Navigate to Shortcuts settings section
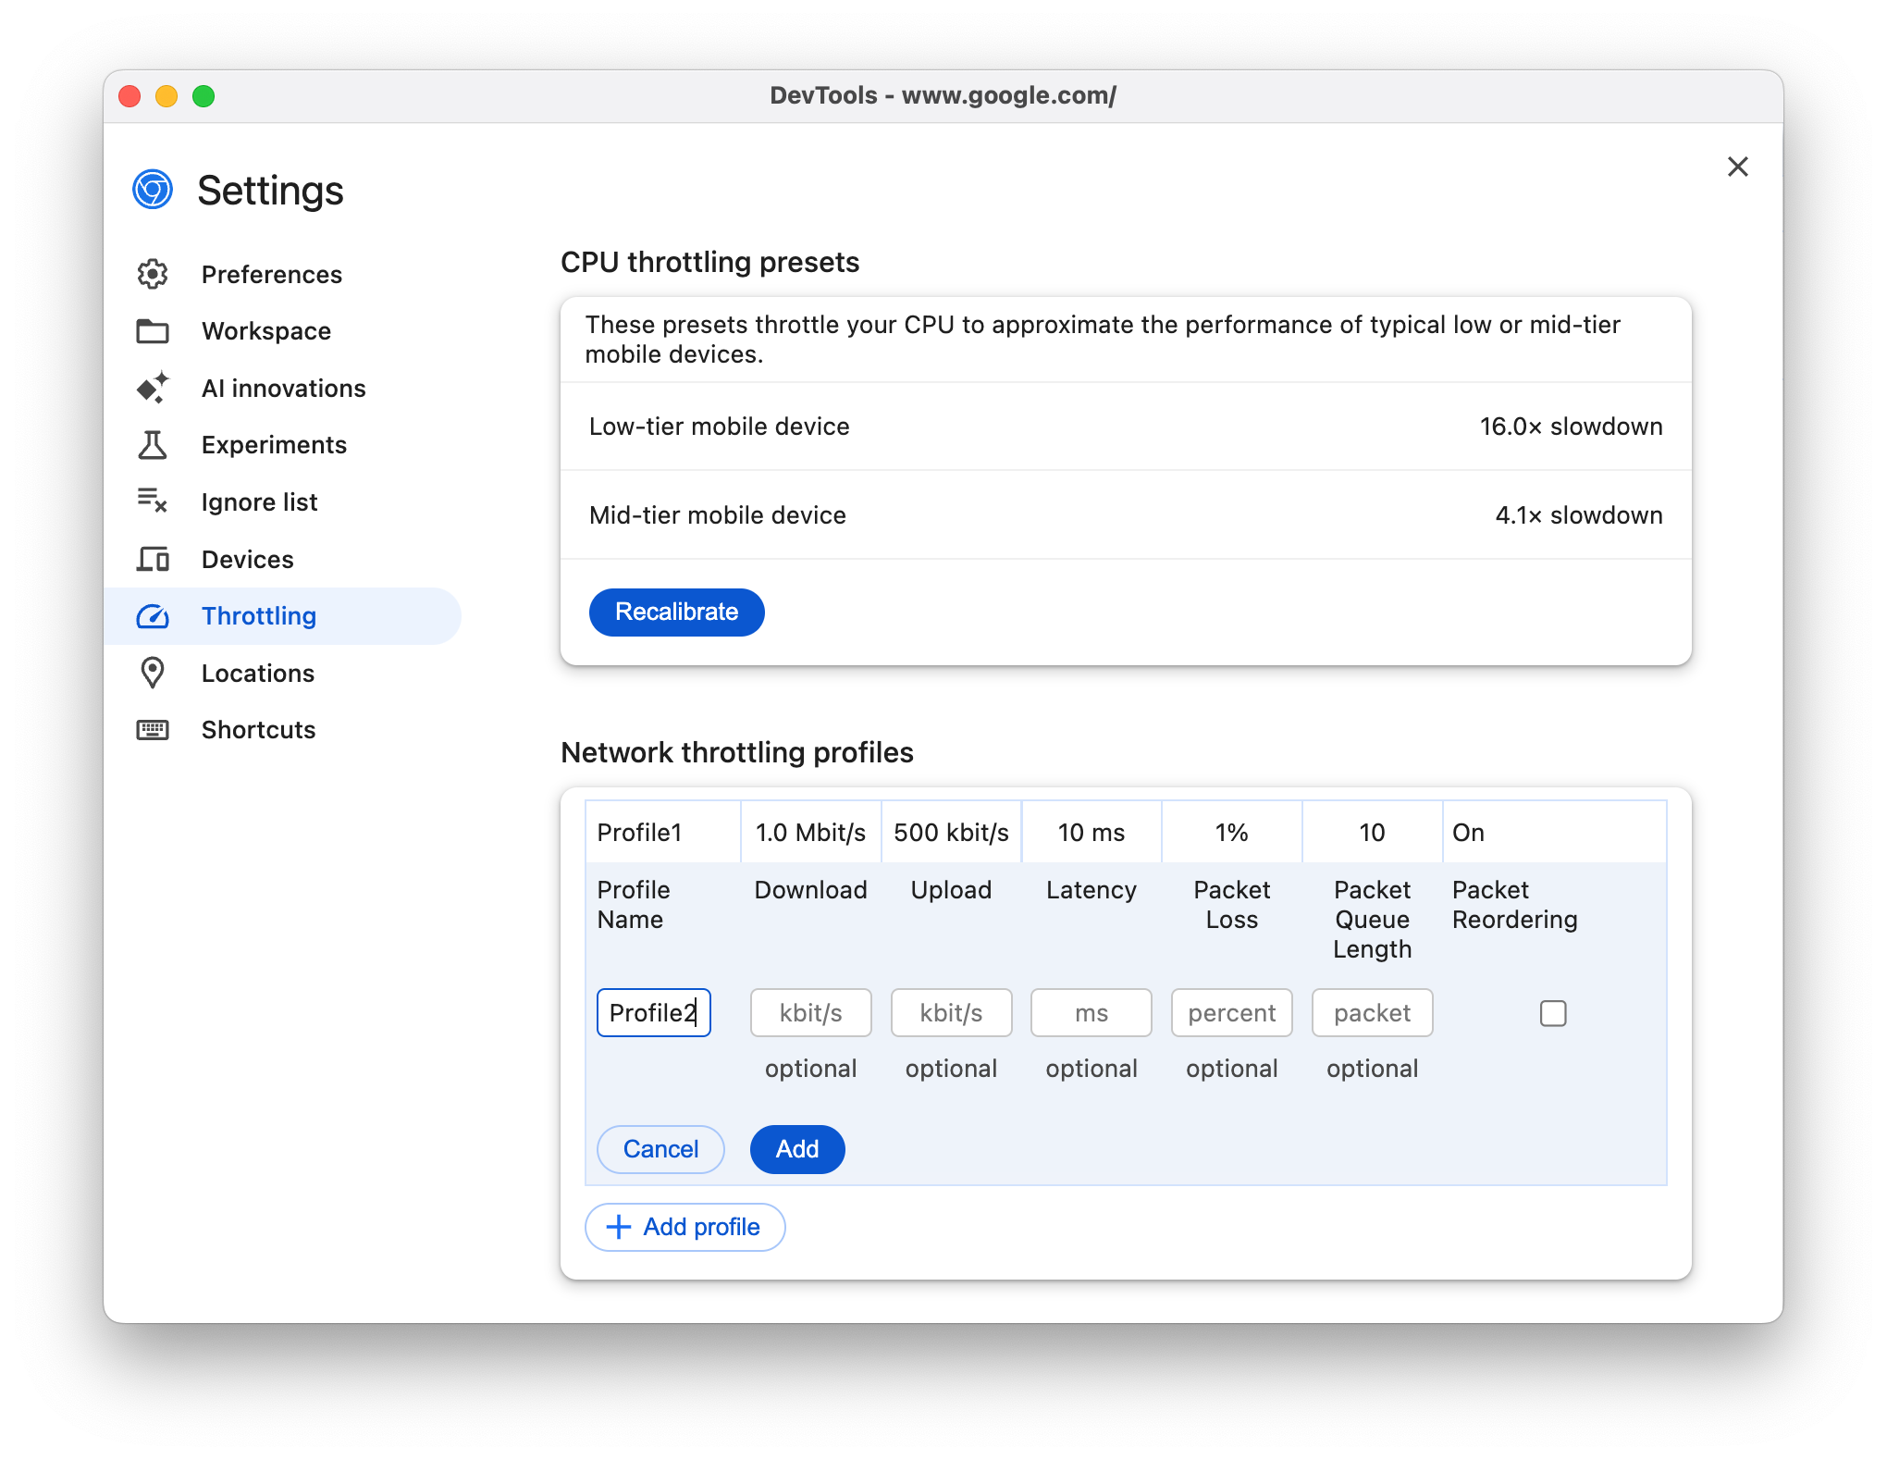The image size is (1887, 1460). (257, 729)
